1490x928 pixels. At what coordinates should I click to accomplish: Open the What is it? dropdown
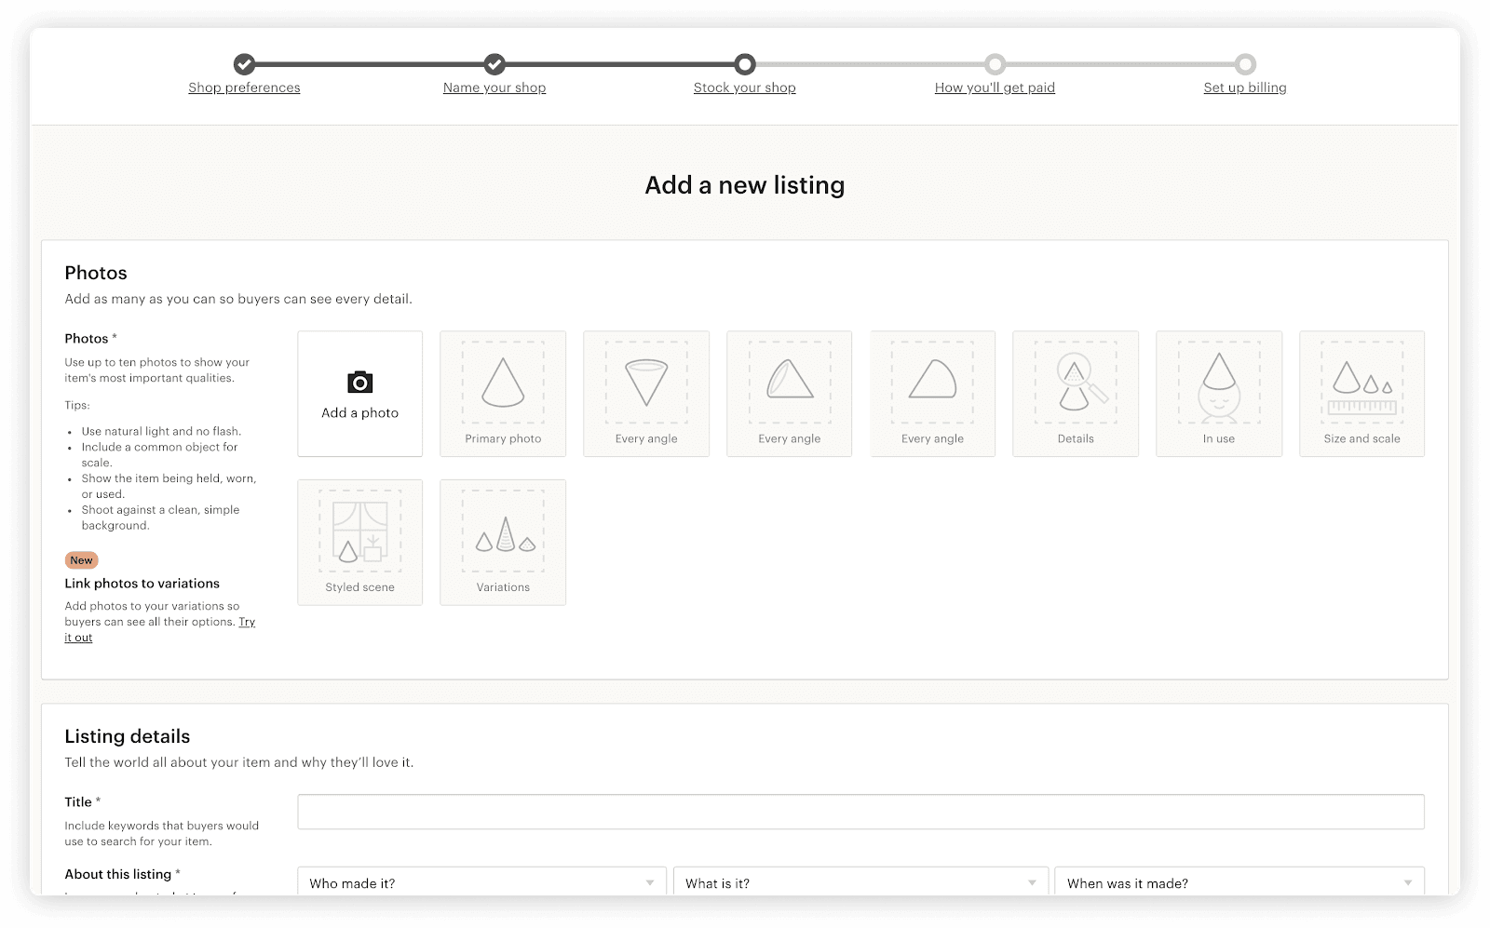pos(860,883)
